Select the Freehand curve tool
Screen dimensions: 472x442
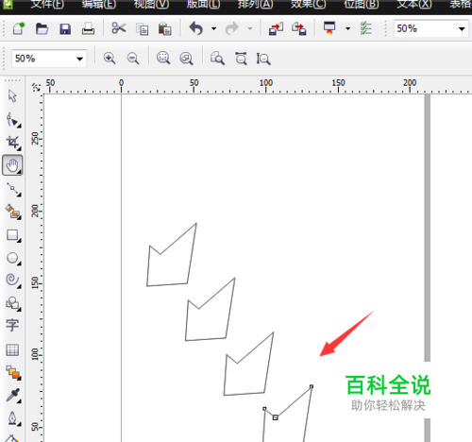(13, 189)
